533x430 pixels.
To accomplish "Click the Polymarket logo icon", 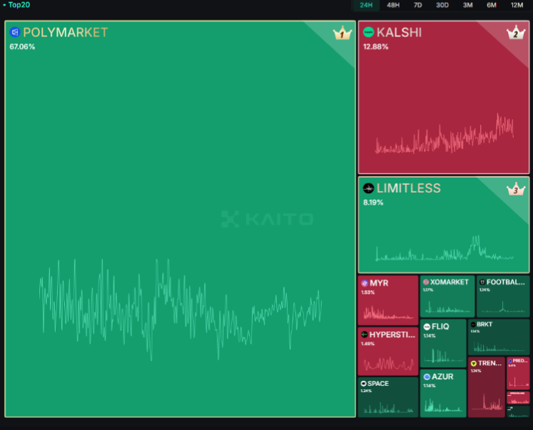I will [14, 32].
